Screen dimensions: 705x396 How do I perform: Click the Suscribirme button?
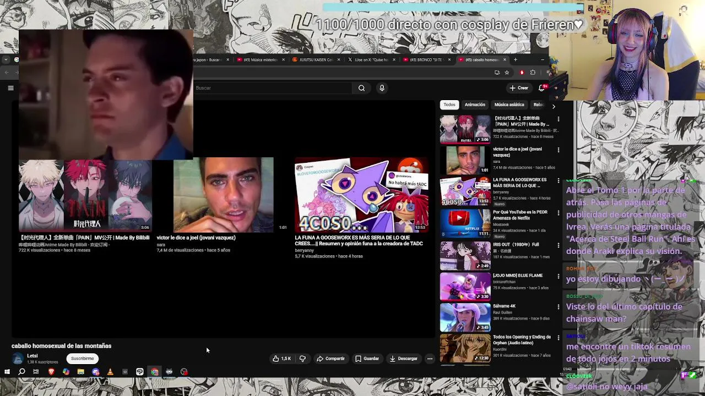click(82, 359)
